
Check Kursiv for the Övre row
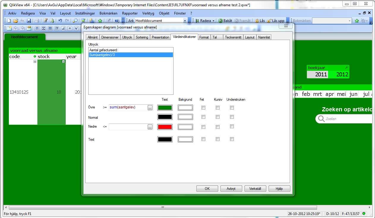218,108
